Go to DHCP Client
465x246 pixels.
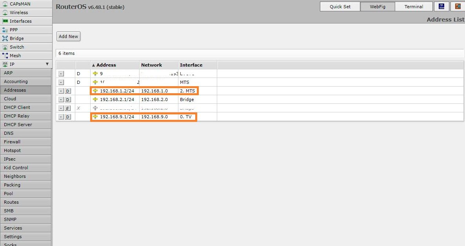26,107
